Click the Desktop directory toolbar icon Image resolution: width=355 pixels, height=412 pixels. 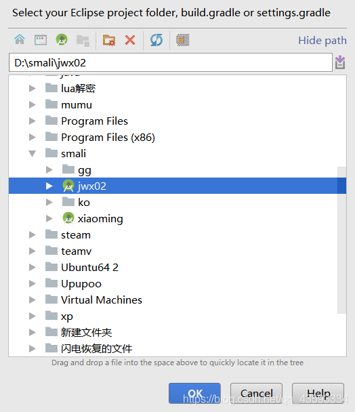pyautogui.click(x=41, y=40)
